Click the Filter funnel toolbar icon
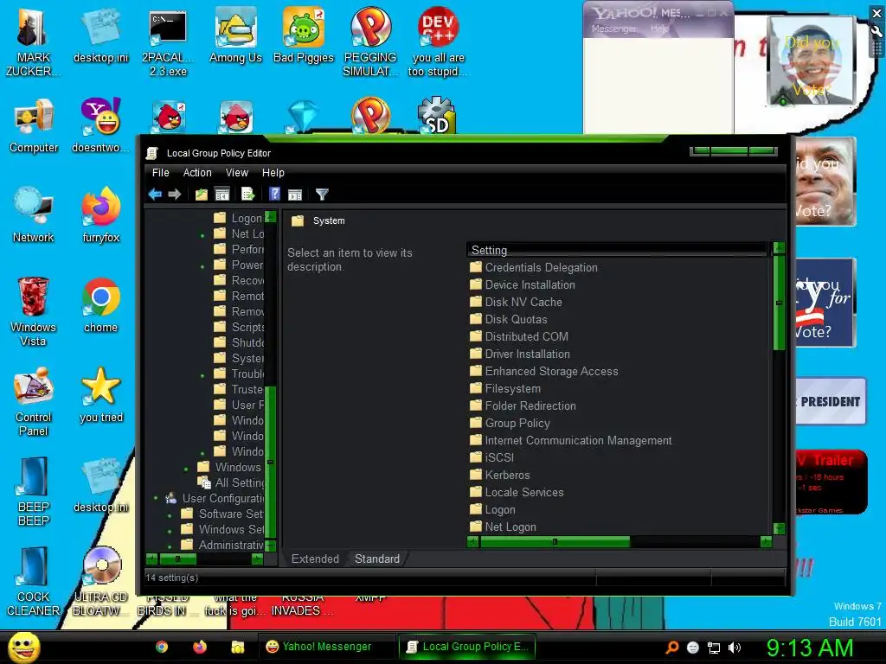This screenshot has height=664, width=886. click(322, 195)
